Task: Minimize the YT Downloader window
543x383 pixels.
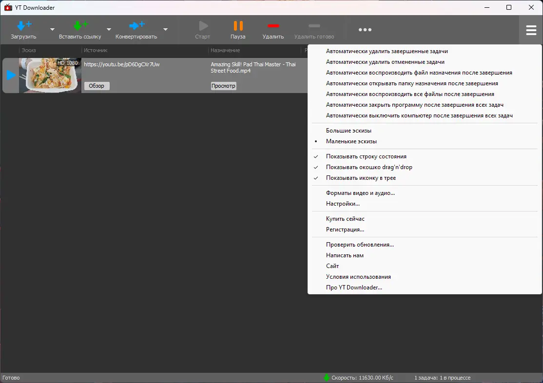Action: click(487, 7)
